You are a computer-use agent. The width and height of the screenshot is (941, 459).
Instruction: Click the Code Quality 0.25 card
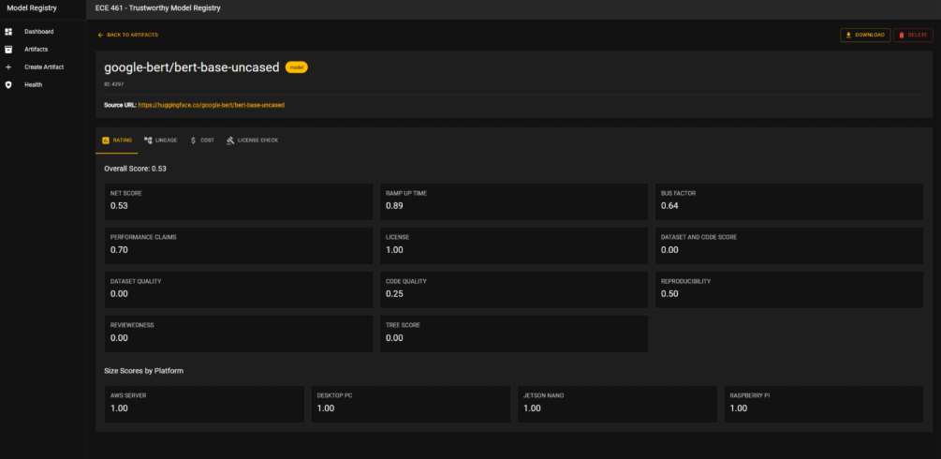pyautogui.click(x=514, y=289)
